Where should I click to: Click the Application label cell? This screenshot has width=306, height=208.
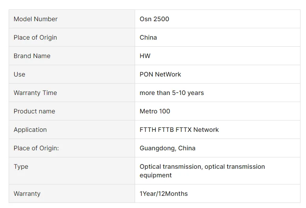pyautogui.click(x=72, y=130)
